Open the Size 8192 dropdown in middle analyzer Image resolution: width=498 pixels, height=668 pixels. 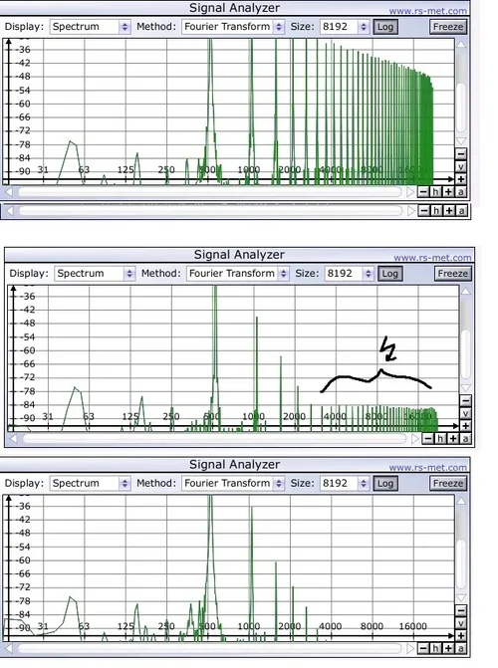(x=350, y=274)
